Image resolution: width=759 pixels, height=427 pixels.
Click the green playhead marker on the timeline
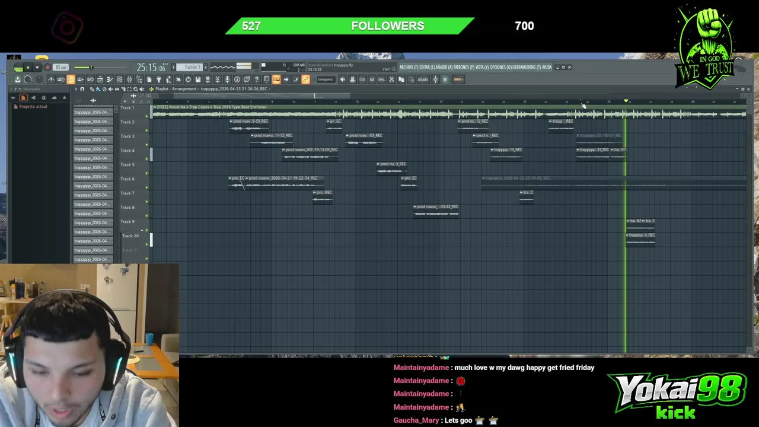pos(626,101)
